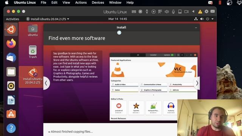Minimize the Install window

196,28
